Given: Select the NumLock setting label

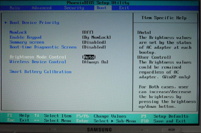Looking at the screenshot, I should tap(18, 32).
